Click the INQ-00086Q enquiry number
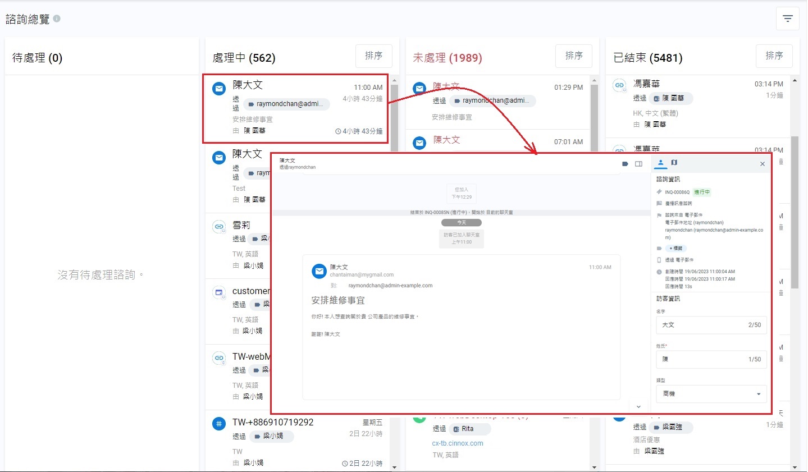The height and width of the screenshot is (472, 808). (677, 192)
